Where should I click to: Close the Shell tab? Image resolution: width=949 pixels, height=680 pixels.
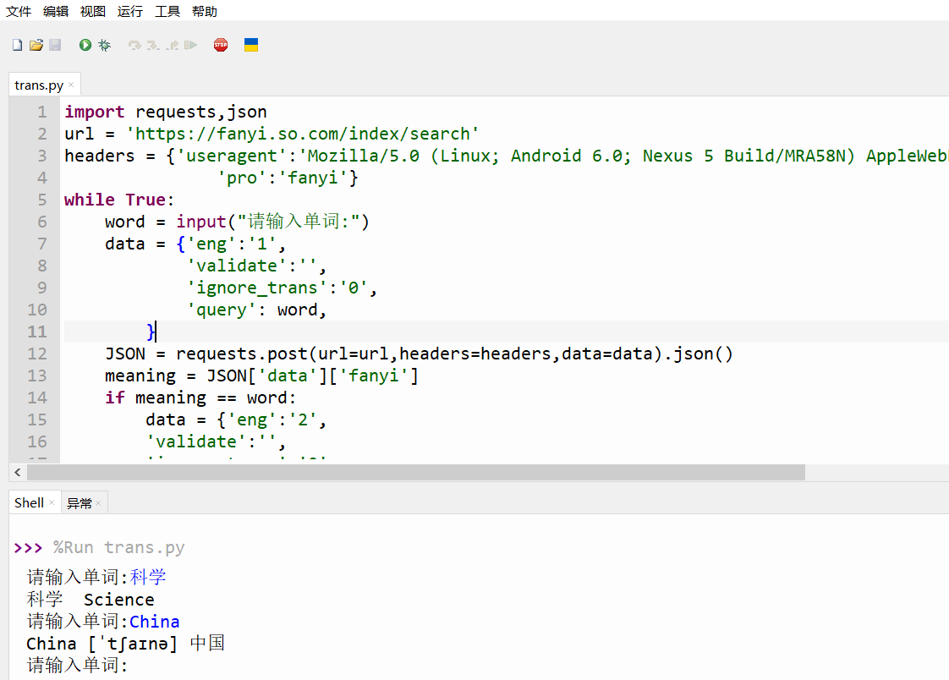[52, 502]
